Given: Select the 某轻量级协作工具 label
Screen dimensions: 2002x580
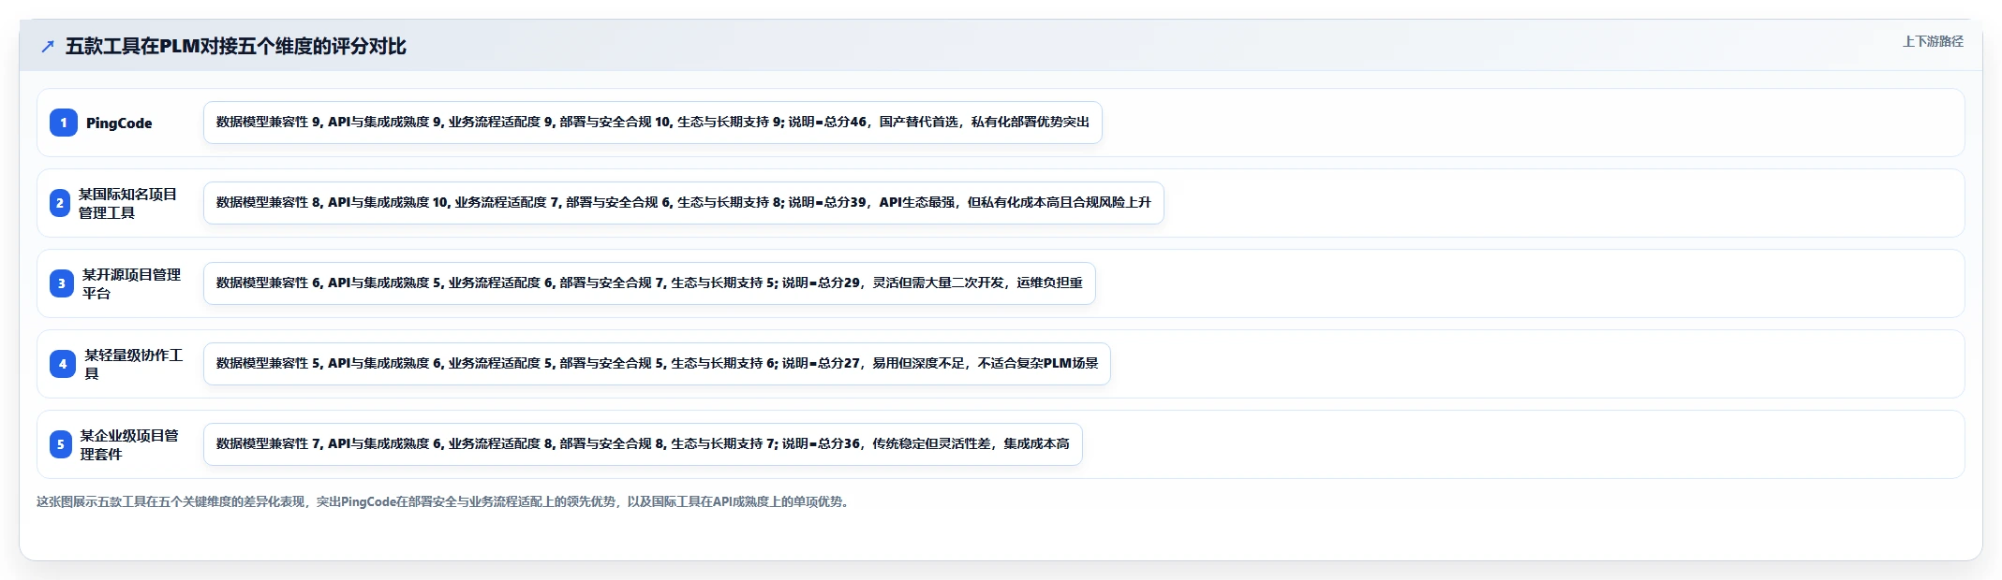Looking at the screenshot, I should (134, 364).
